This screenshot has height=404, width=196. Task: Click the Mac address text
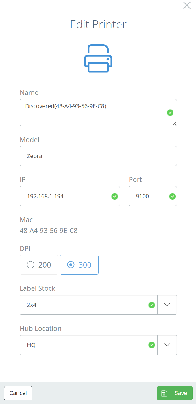click(x=49, y=231)
